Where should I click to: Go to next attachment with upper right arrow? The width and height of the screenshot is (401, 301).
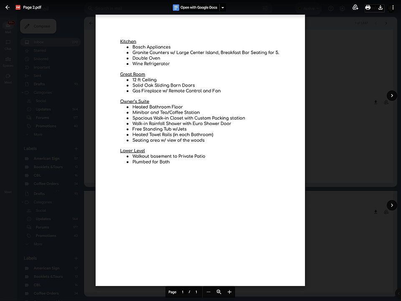(391, 96)
